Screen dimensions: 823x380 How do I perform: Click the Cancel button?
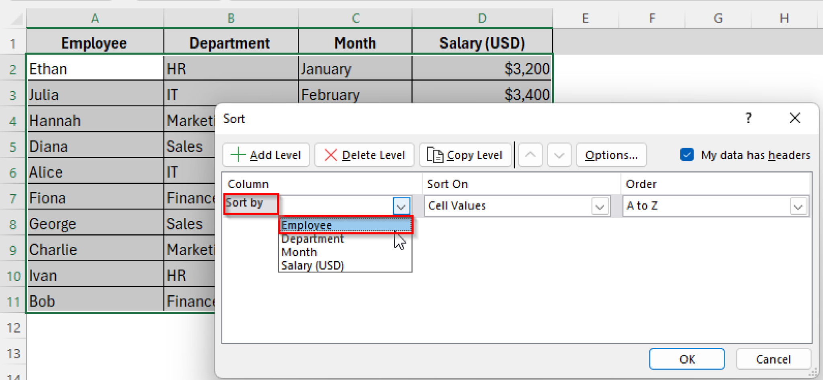(x=773, y=359)
